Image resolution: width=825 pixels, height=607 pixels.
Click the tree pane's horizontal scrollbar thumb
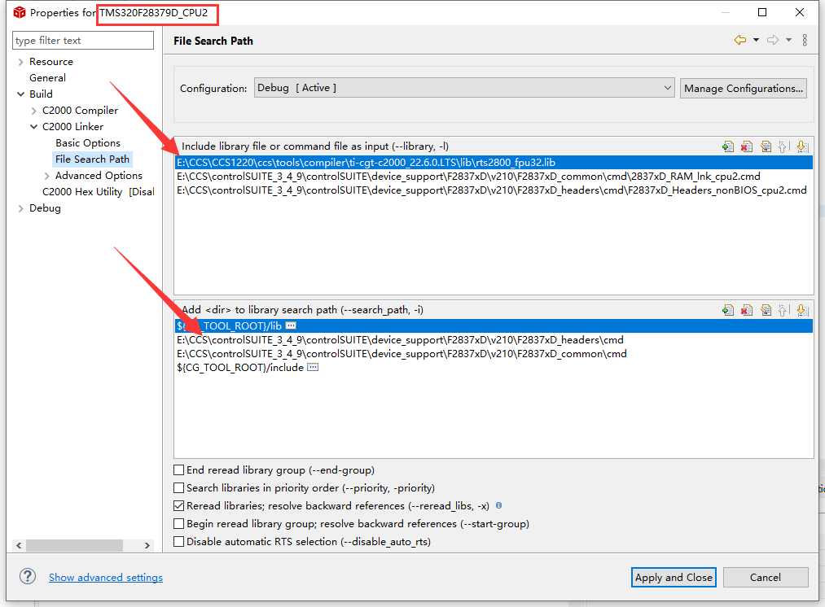coord(74,545)
